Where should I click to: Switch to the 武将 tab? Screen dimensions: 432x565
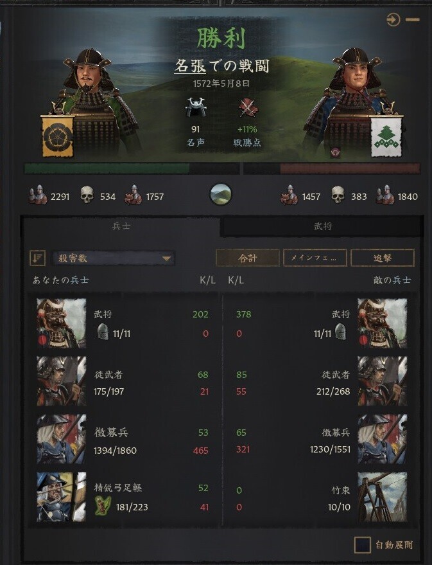(322, 226)
